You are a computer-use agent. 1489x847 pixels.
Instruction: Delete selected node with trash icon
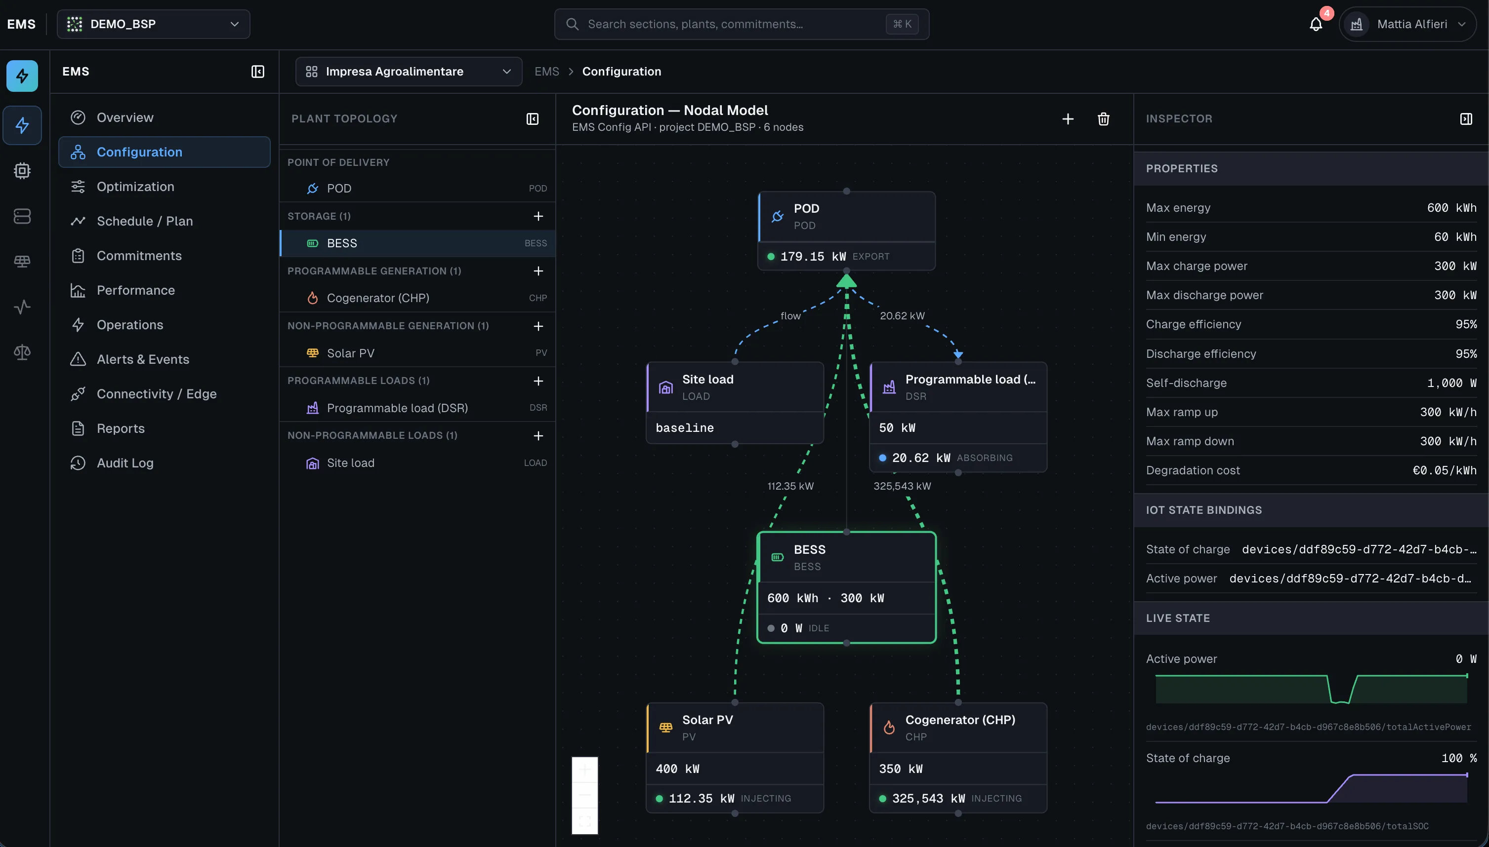tap(1103, 118)
